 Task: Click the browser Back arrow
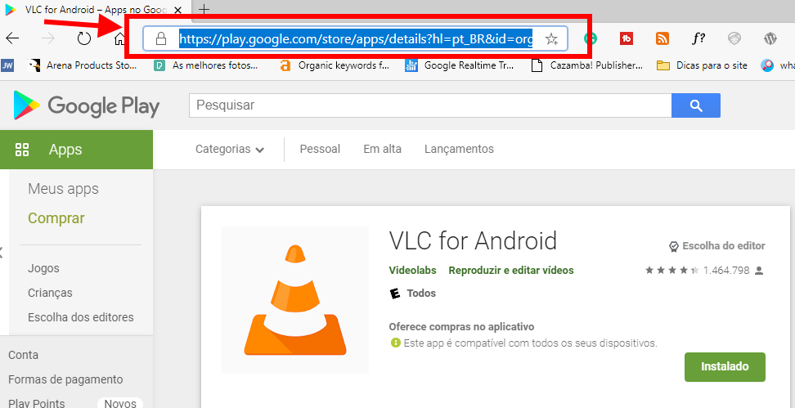12,38
